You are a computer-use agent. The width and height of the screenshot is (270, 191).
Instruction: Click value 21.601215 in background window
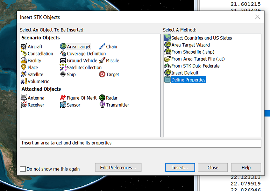tap(246, 4)
